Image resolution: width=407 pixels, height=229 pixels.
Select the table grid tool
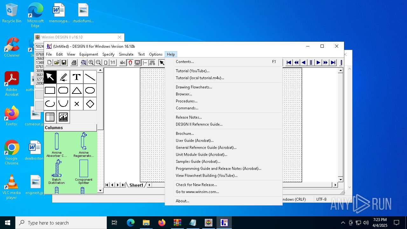50,117
